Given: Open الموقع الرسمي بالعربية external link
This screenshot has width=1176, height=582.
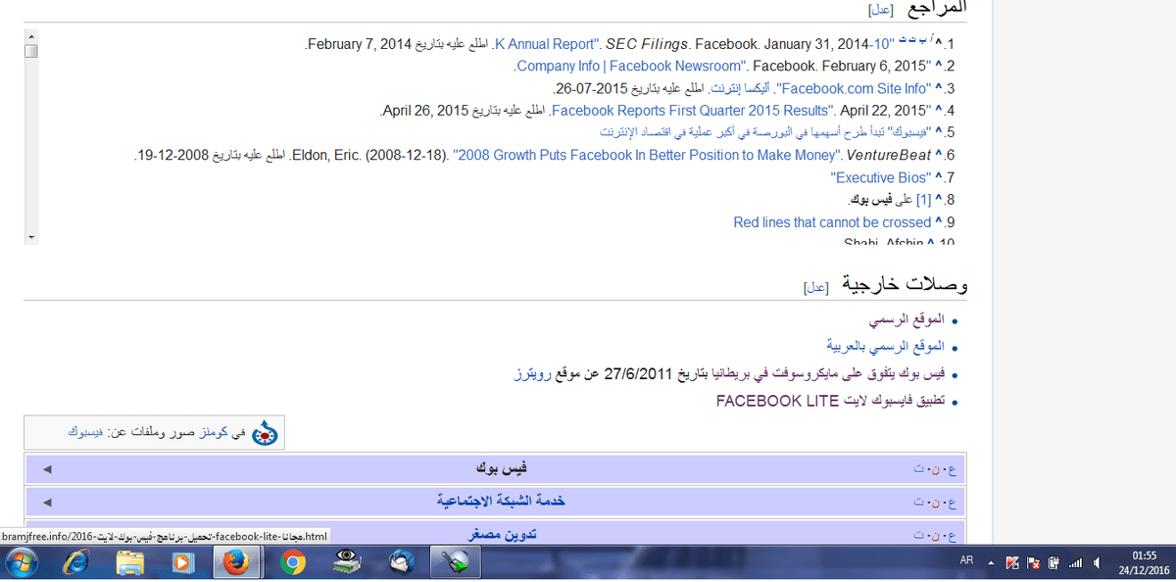Looking at the screenshot, I should (x=886, y=346).
